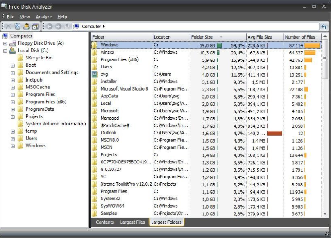Select the Microsoft Visual Studio 8 row
331x238 pixels.
point(206,89)
